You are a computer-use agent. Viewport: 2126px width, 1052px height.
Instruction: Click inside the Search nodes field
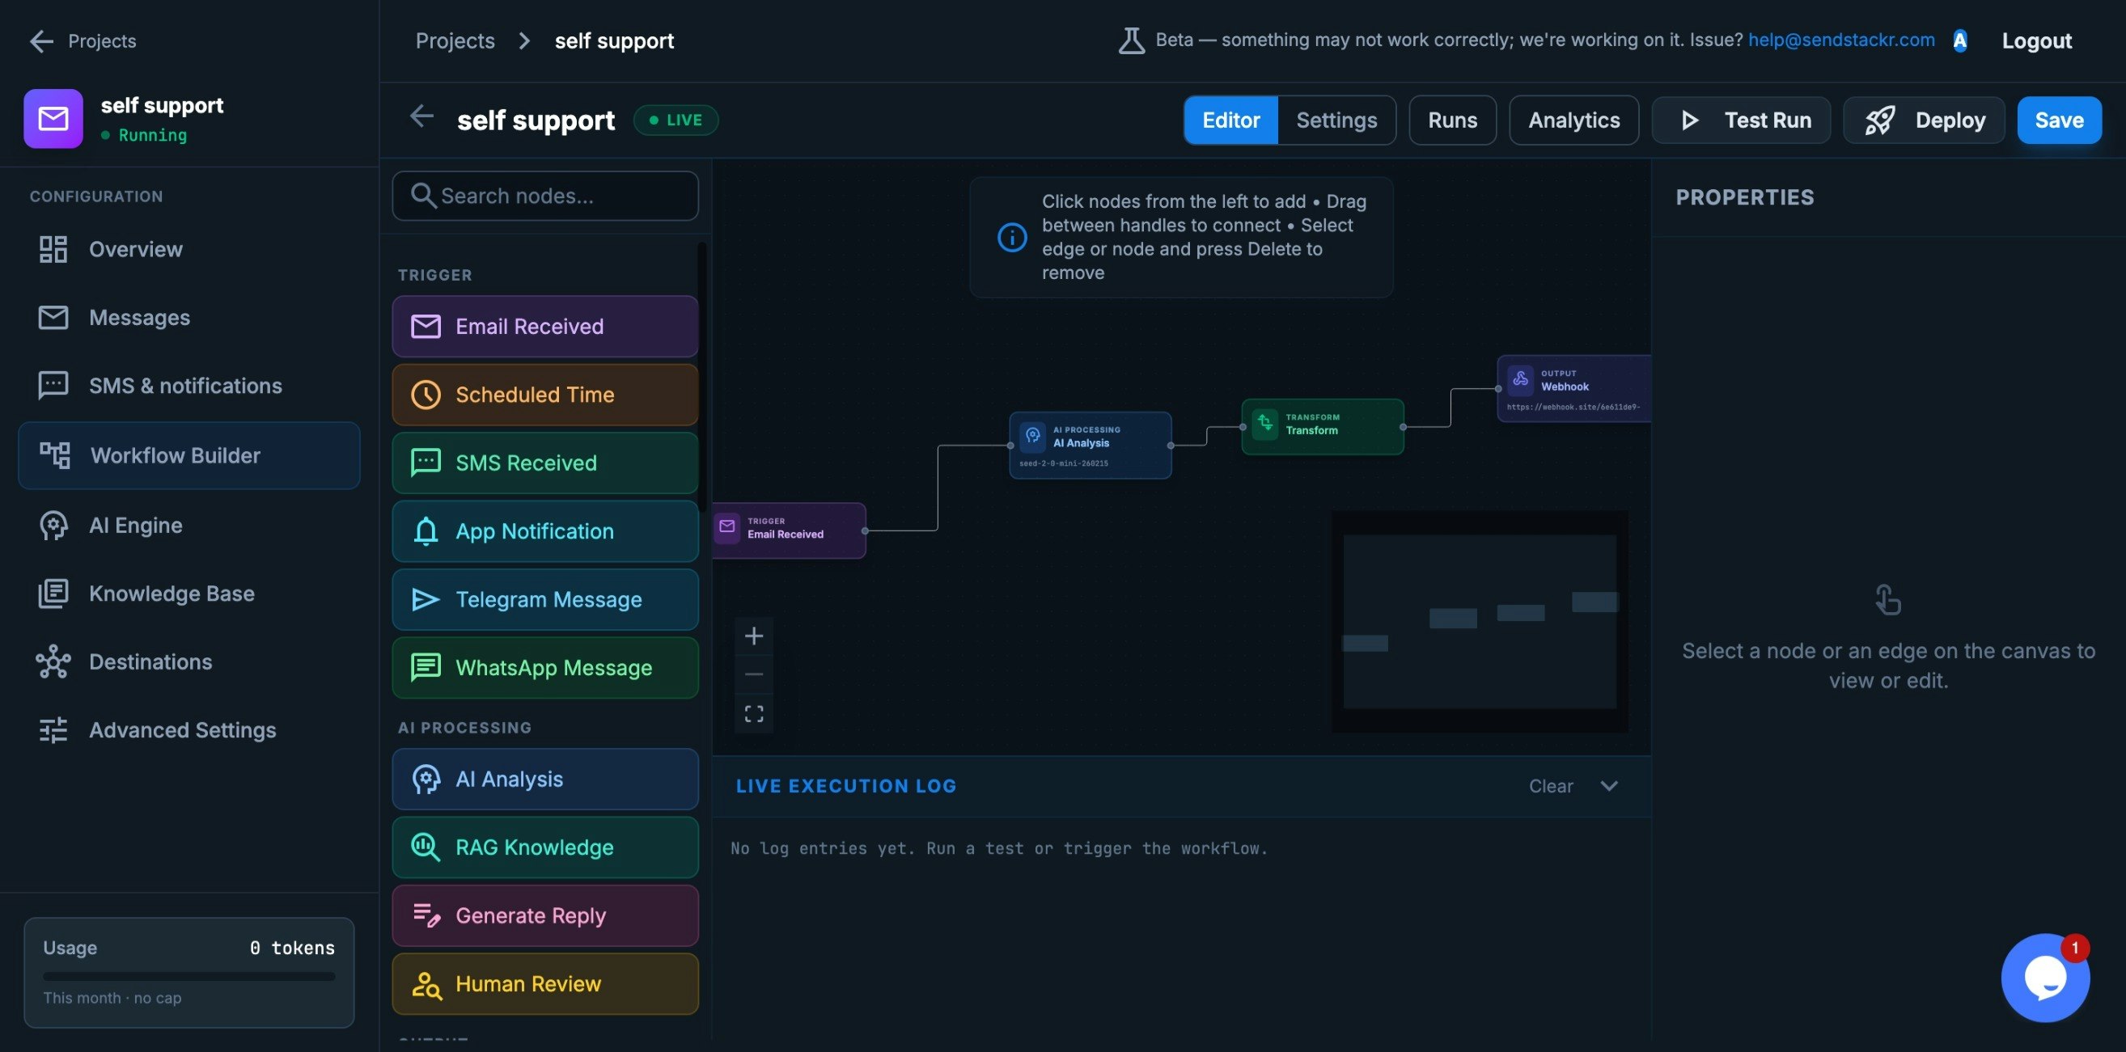pyautogui.click(x=544, y=196)
